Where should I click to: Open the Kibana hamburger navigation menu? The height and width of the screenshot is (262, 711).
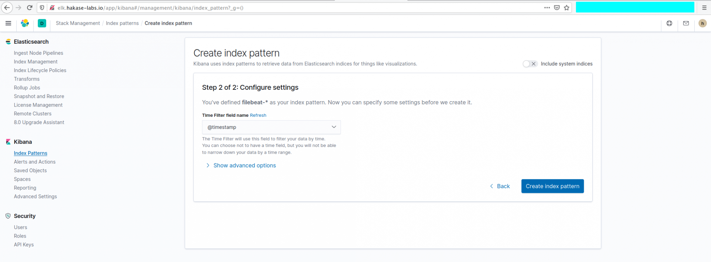(x=8, y=23)
